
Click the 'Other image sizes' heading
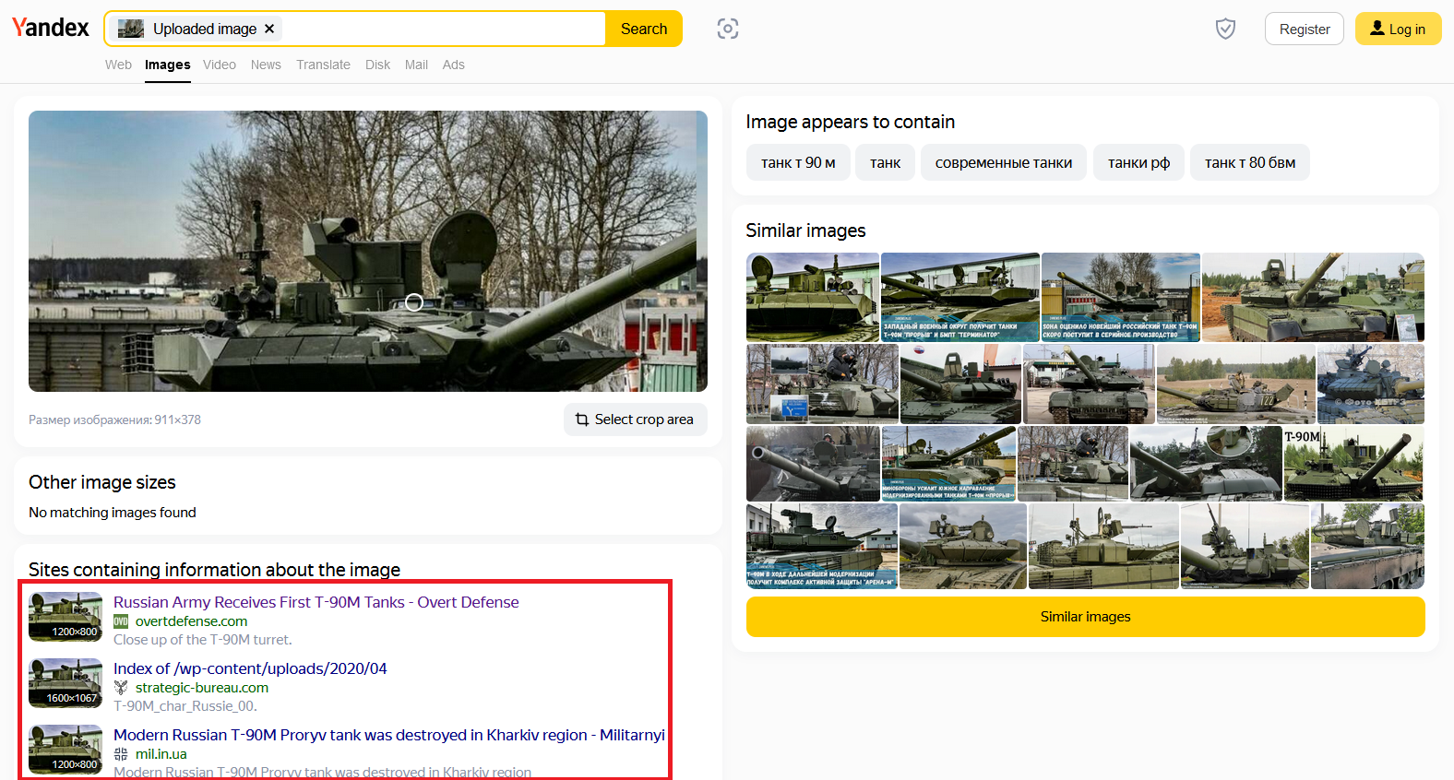(102, 482)
